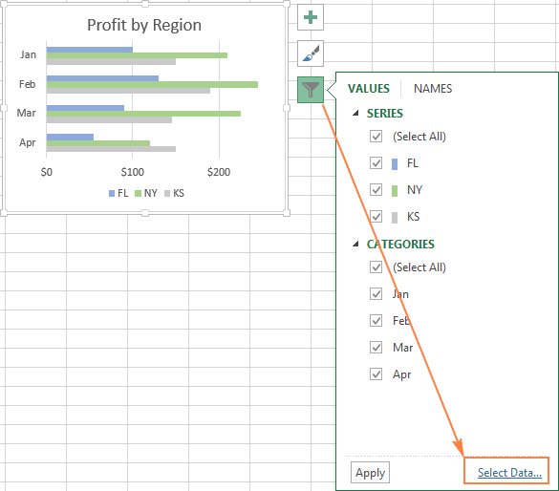
Task: Collapse the SERIES section triangle
Action: coord(355,114)
